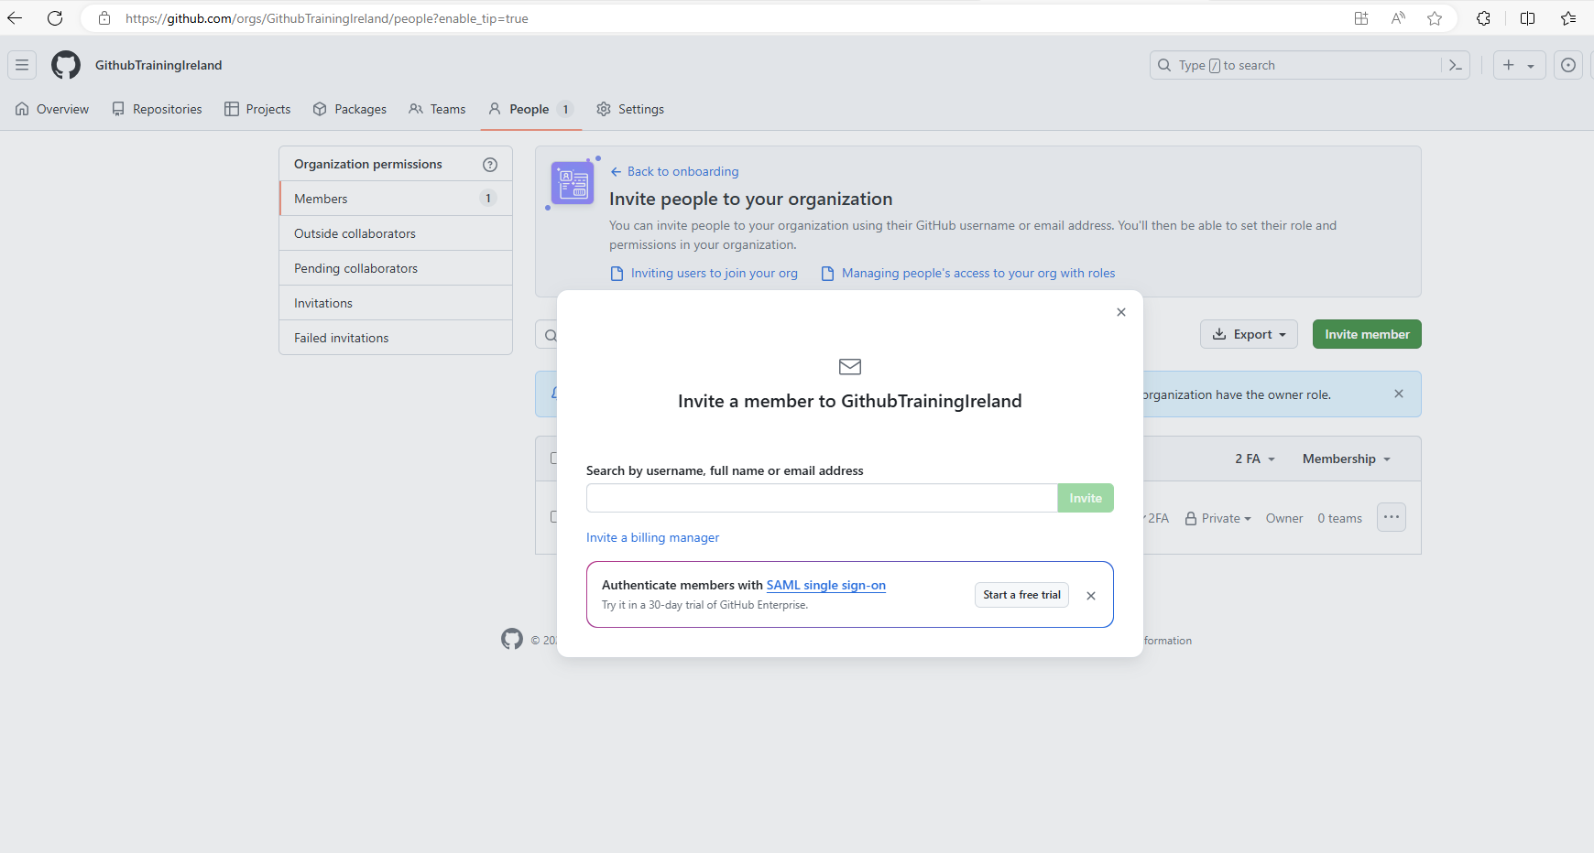Select Members in the sidebar
The height and width of the screenshot is (853, 1594).
[396, 199]
